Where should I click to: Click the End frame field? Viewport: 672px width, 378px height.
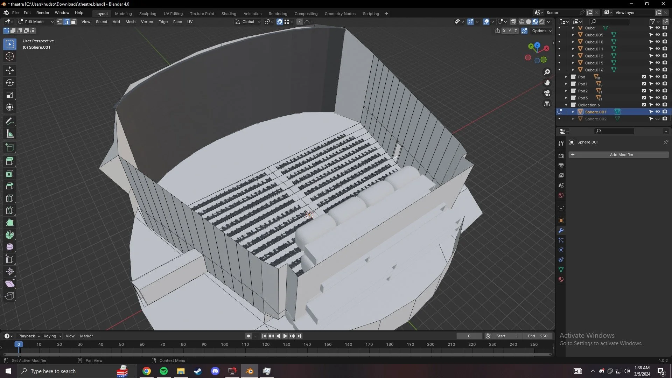point(538,336)
